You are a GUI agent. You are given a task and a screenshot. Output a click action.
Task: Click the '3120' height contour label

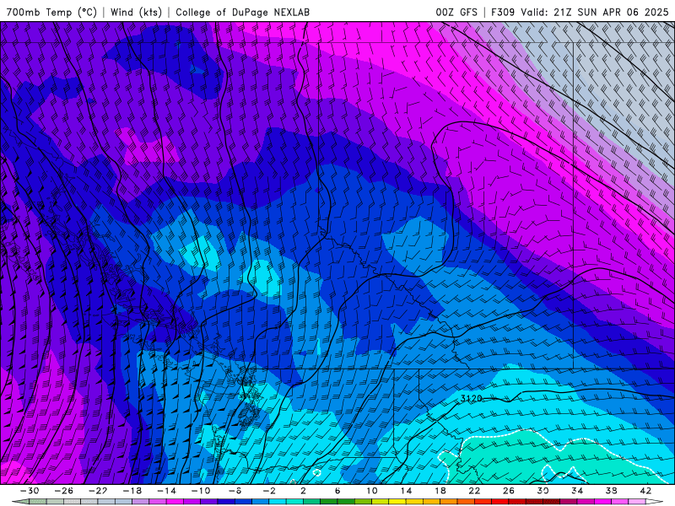472,398
